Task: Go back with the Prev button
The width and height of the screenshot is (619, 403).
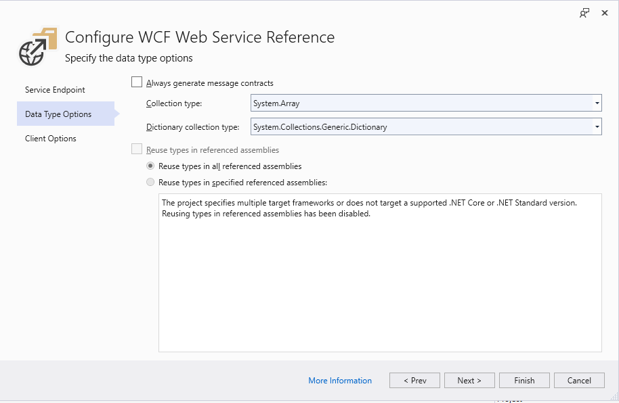Action: (x=414, y=381)
